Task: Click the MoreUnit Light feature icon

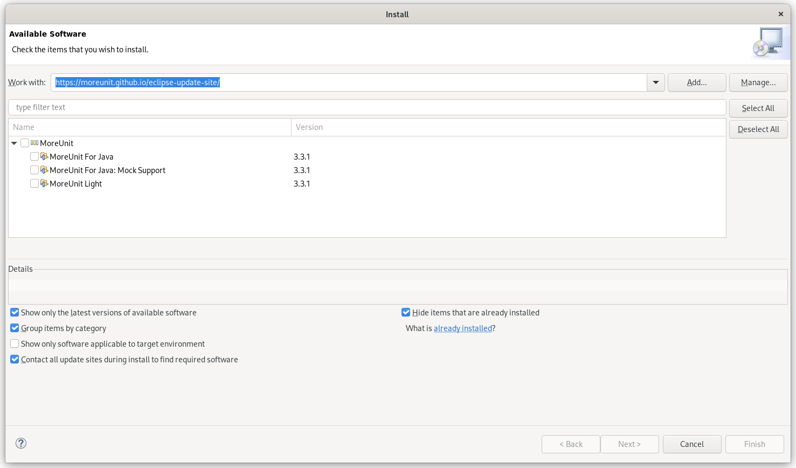Action: click(x=44, y=183)
